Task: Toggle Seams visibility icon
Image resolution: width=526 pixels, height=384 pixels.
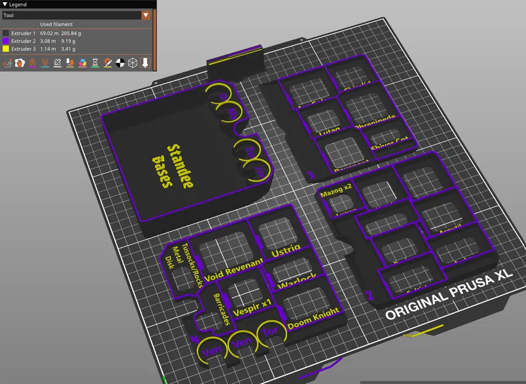Action: click(x=57, y=63)
